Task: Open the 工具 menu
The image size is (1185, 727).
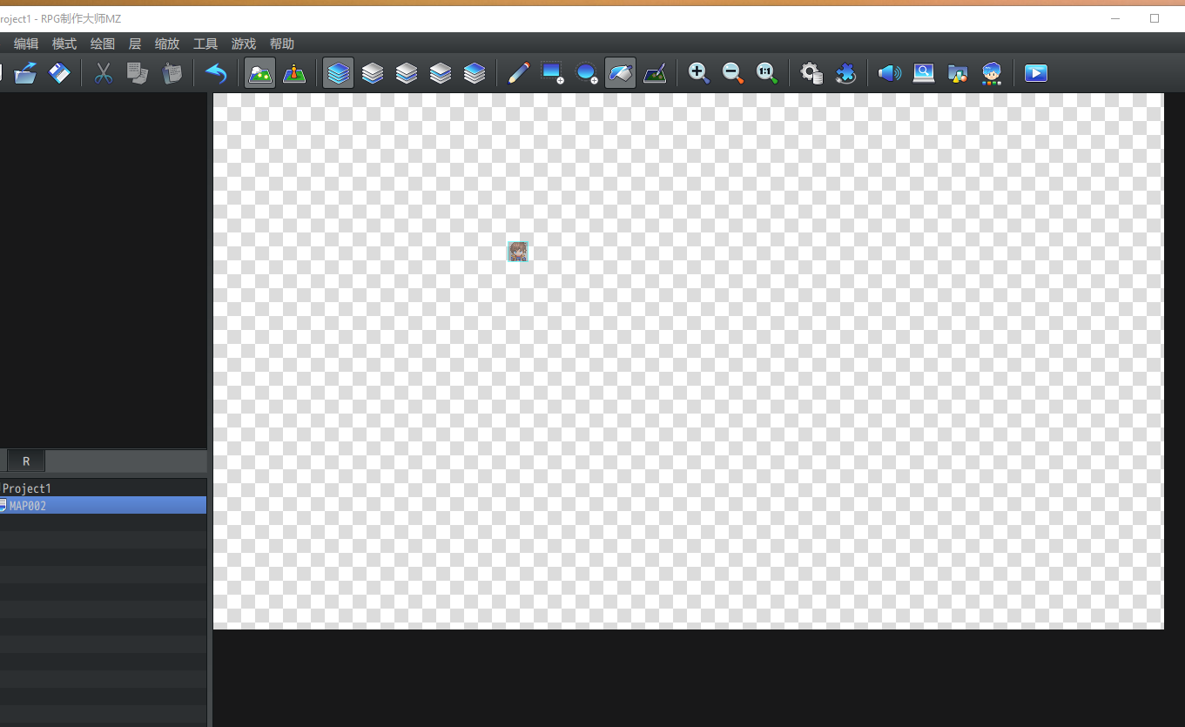Action: coord(205,44)
